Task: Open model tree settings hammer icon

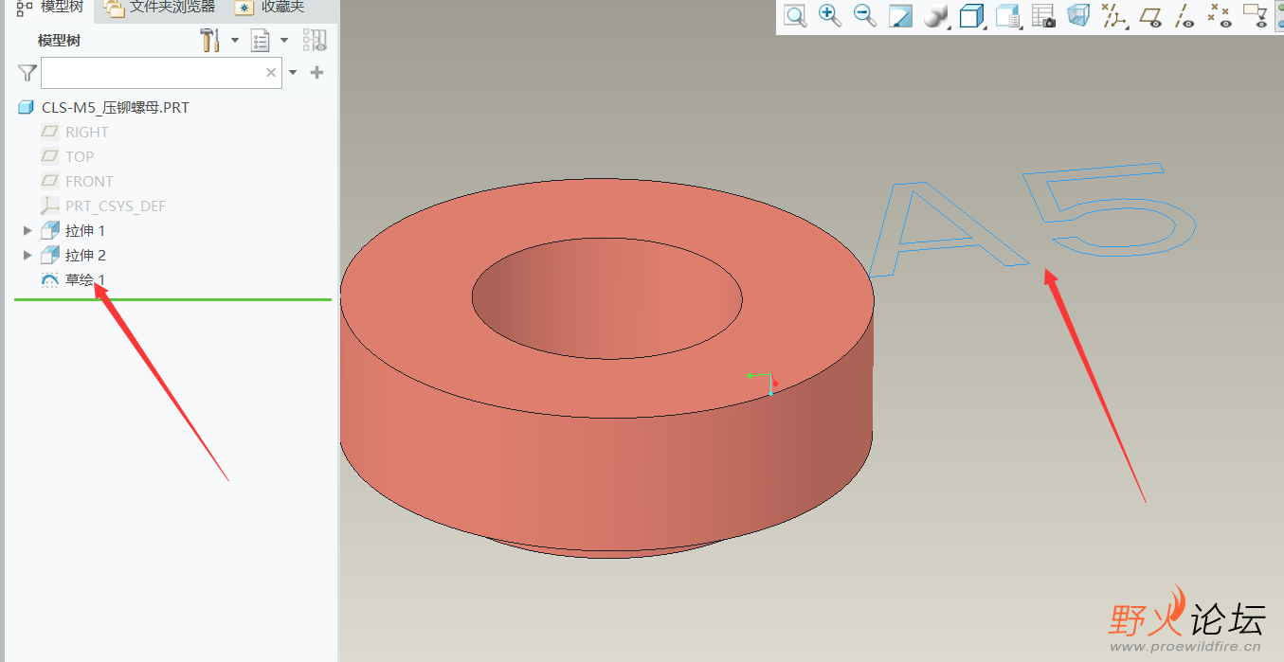Action: [209, 40]
